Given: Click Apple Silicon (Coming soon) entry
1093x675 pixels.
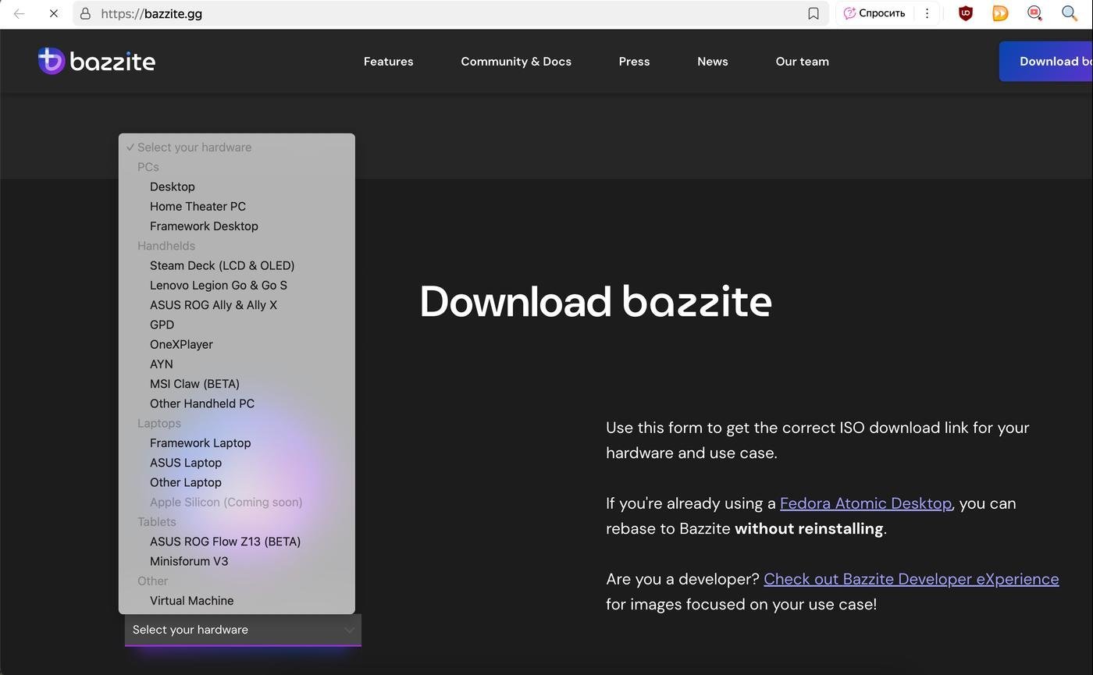Looking at the screenshot, I should pos(237,502).
